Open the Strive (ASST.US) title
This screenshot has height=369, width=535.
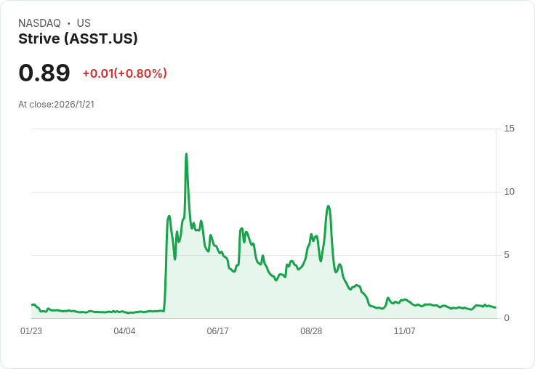tap(78, 38)
